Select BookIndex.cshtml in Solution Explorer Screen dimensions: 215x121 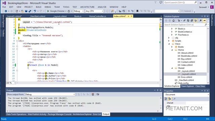(x=189, y=56)
